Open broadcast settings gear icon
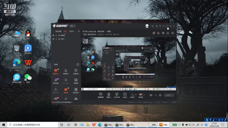Screen dimensions: 228x128 pyautogui.click(x=160, y=95)
